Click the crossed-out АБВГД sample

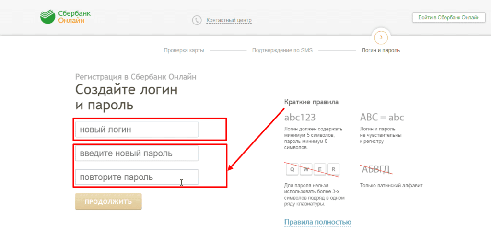pyautogui.click(x=376, y=170)
